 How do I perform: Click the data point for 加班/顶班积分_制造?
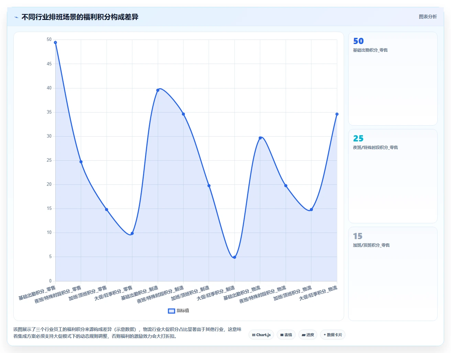(x=209, y=186)
